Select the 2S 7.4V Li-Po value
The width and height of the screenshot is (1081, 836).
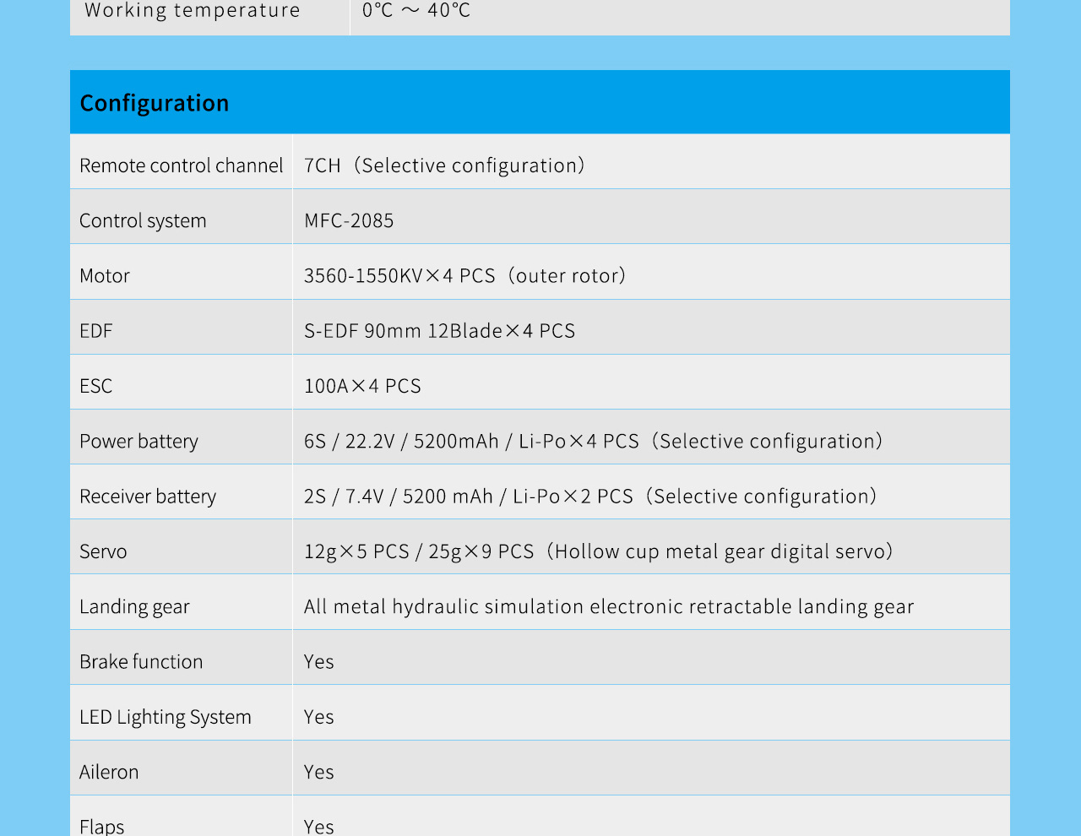click(590, 497)
